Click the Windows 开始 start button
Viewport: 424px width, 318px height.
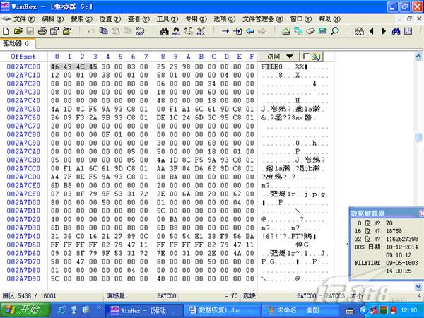(x=23, y=310)
